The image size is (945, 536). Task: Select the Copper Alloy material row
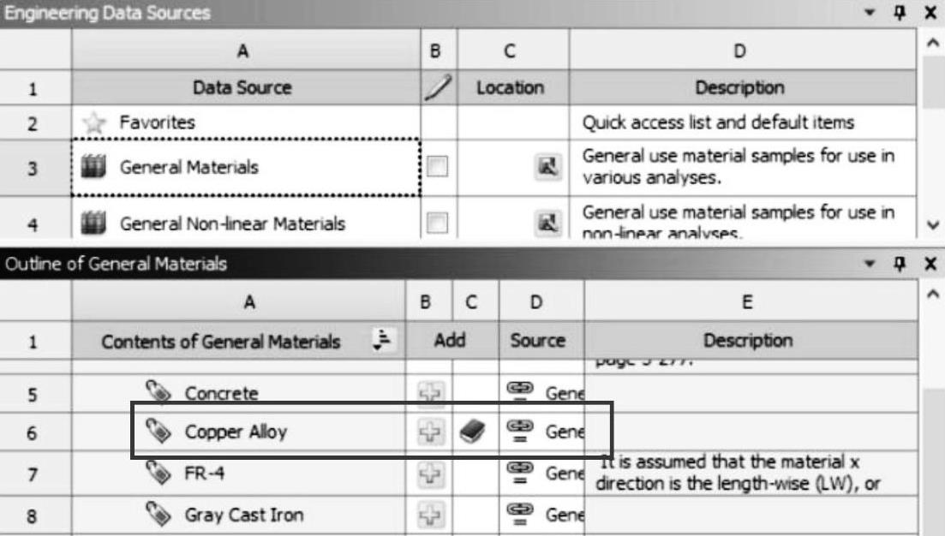(236, 432)
